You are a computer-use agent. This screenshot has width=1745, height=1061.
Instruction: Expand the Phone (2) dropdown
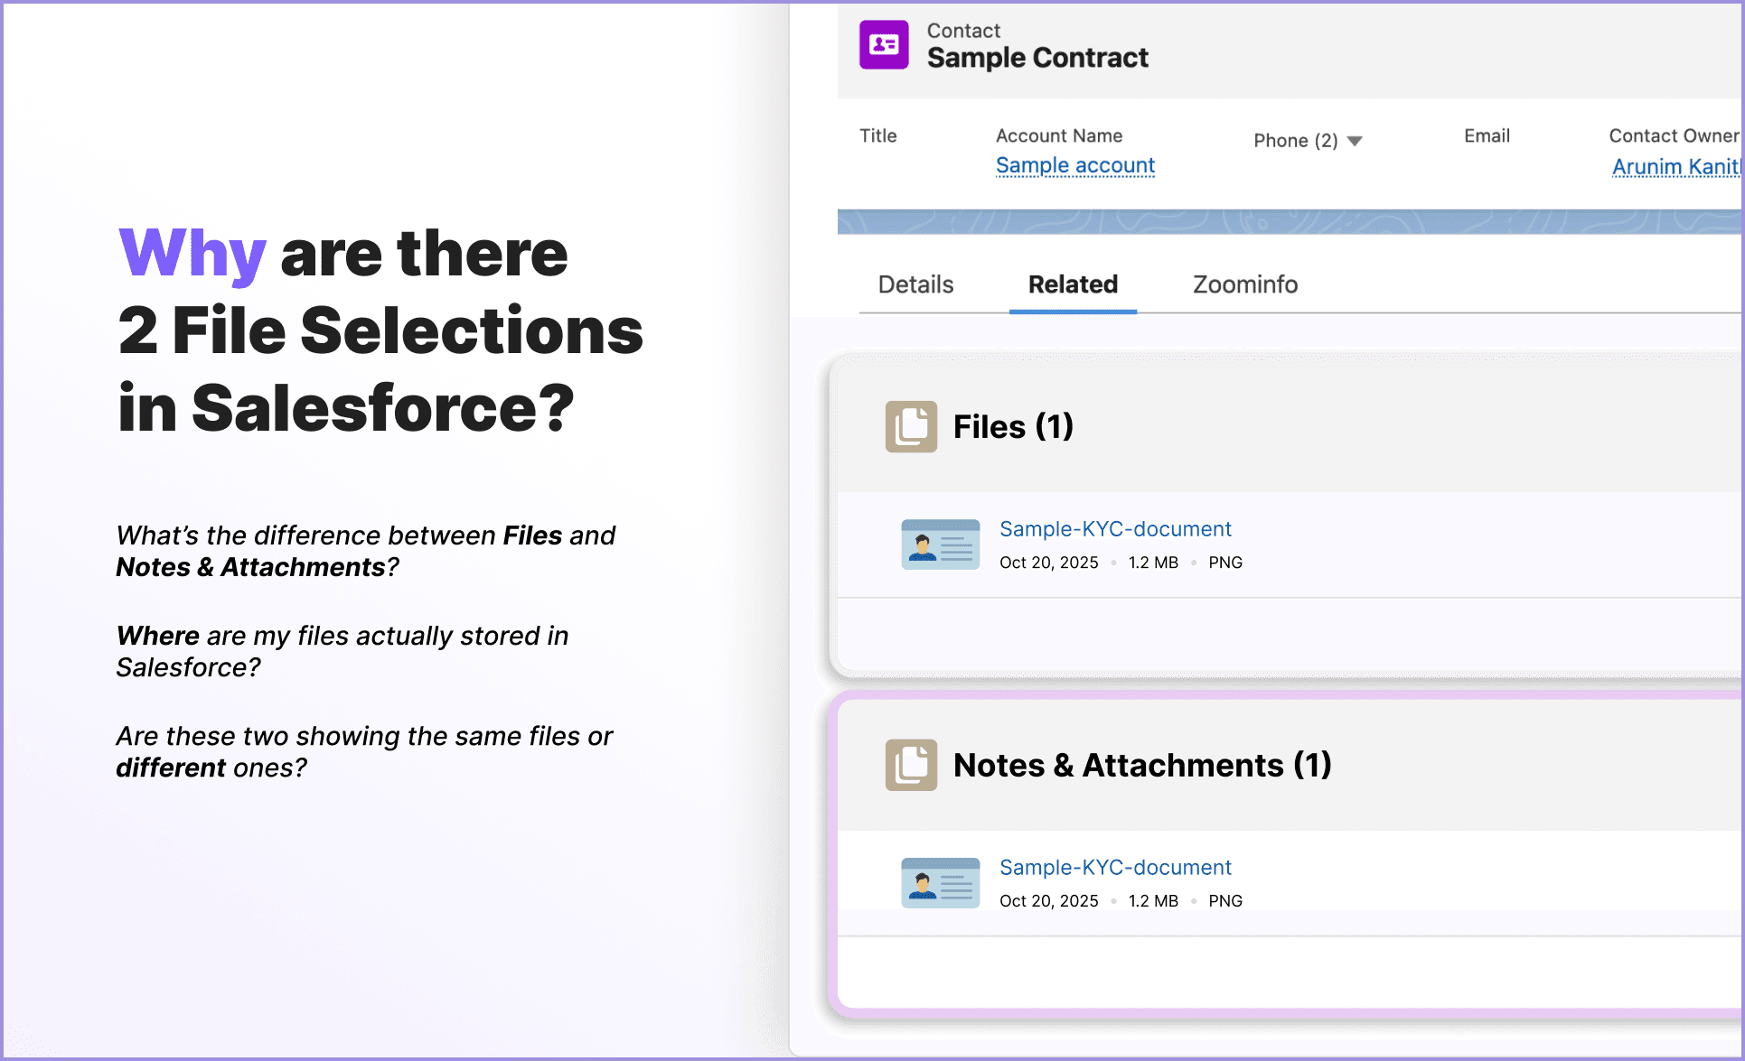[1309, 140]
